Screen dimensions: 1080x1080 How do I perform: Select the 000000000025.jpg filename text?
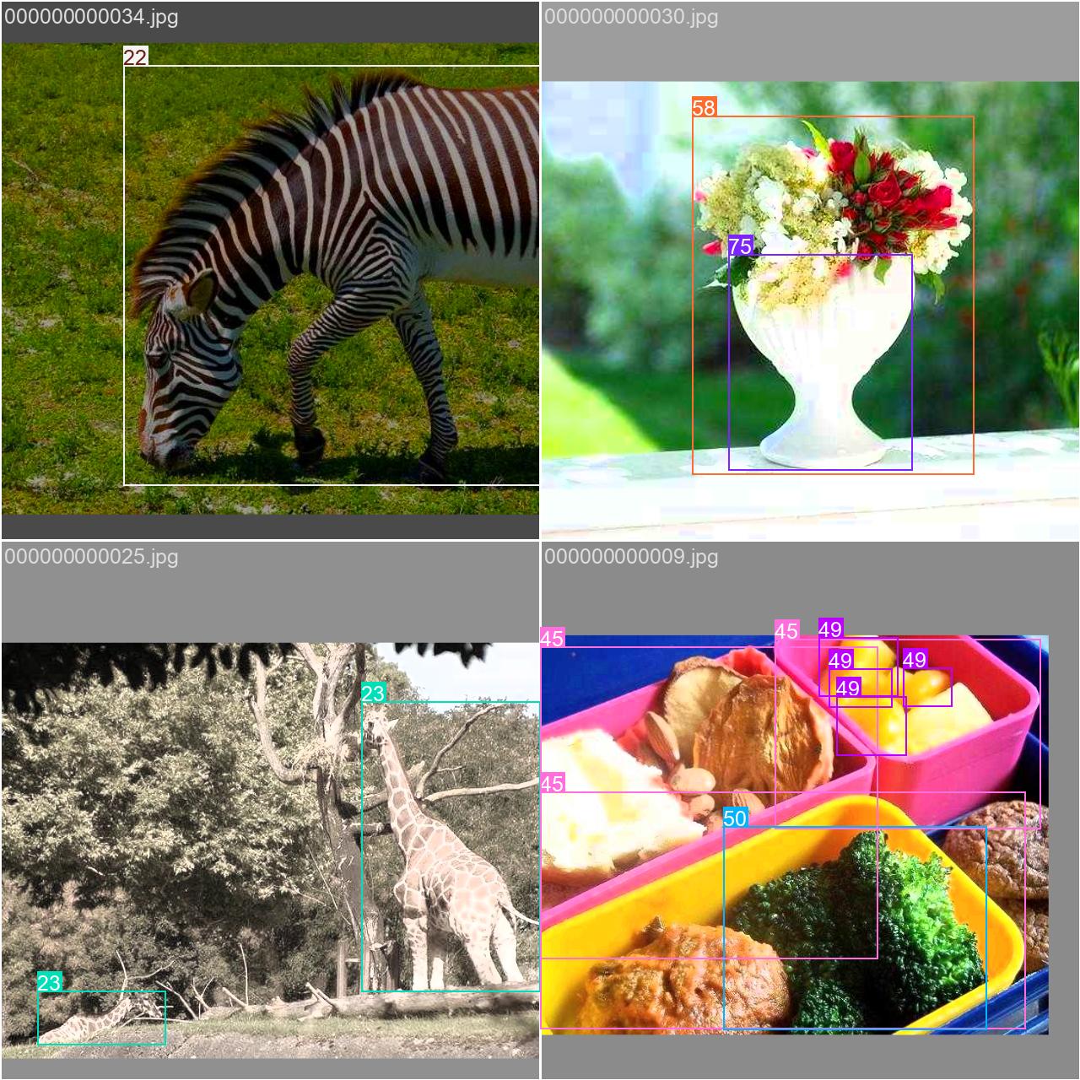(x=91, y=556)
